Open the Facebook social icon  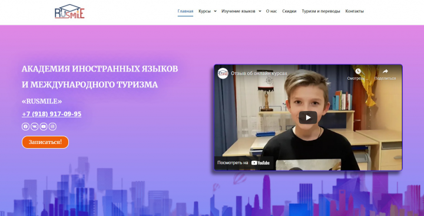tap(25, 126)
